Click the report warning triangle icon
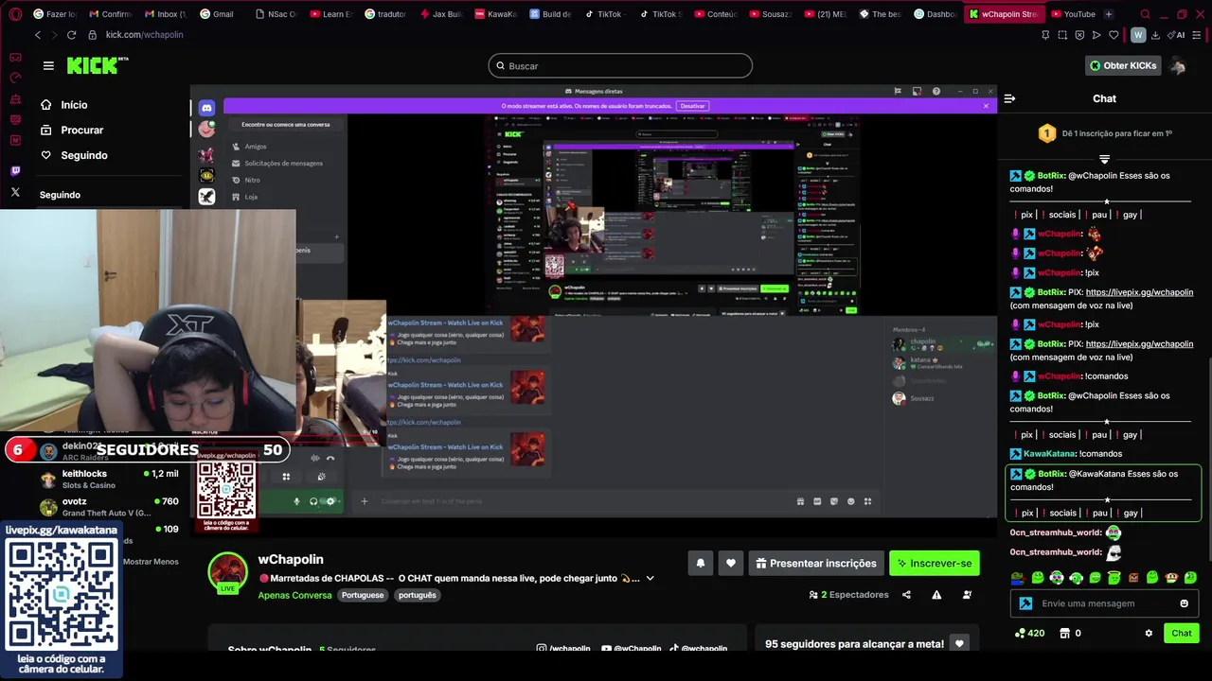The image size is (1212, 681). pyautogui.click(x=936, y=595)
